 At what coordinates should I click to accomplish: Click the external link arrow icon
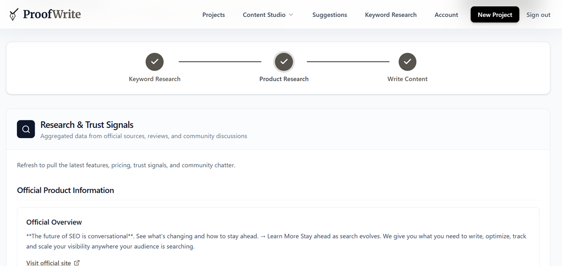coord(77,263)
